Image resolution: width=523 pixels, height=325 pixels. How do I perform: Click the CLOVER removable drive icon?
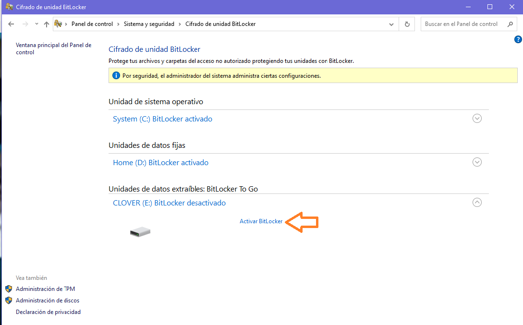[x=140, y=232]
